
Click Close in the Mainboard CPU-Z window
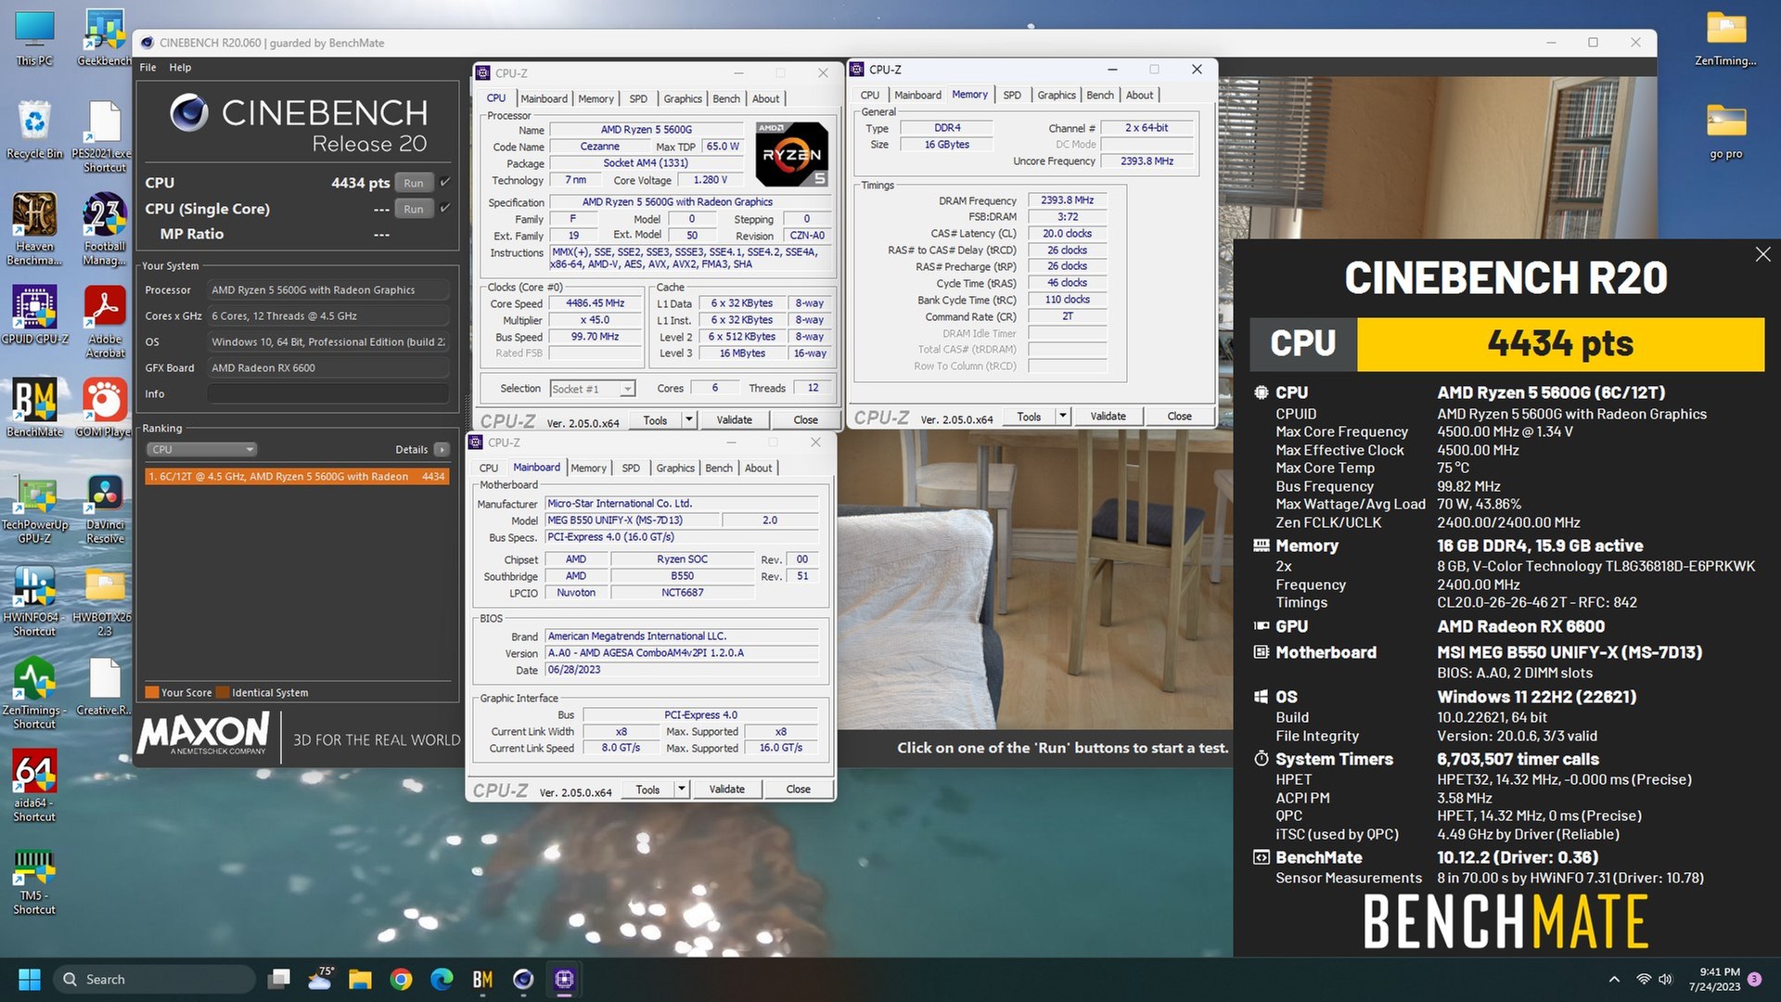[x=798, y=790]
